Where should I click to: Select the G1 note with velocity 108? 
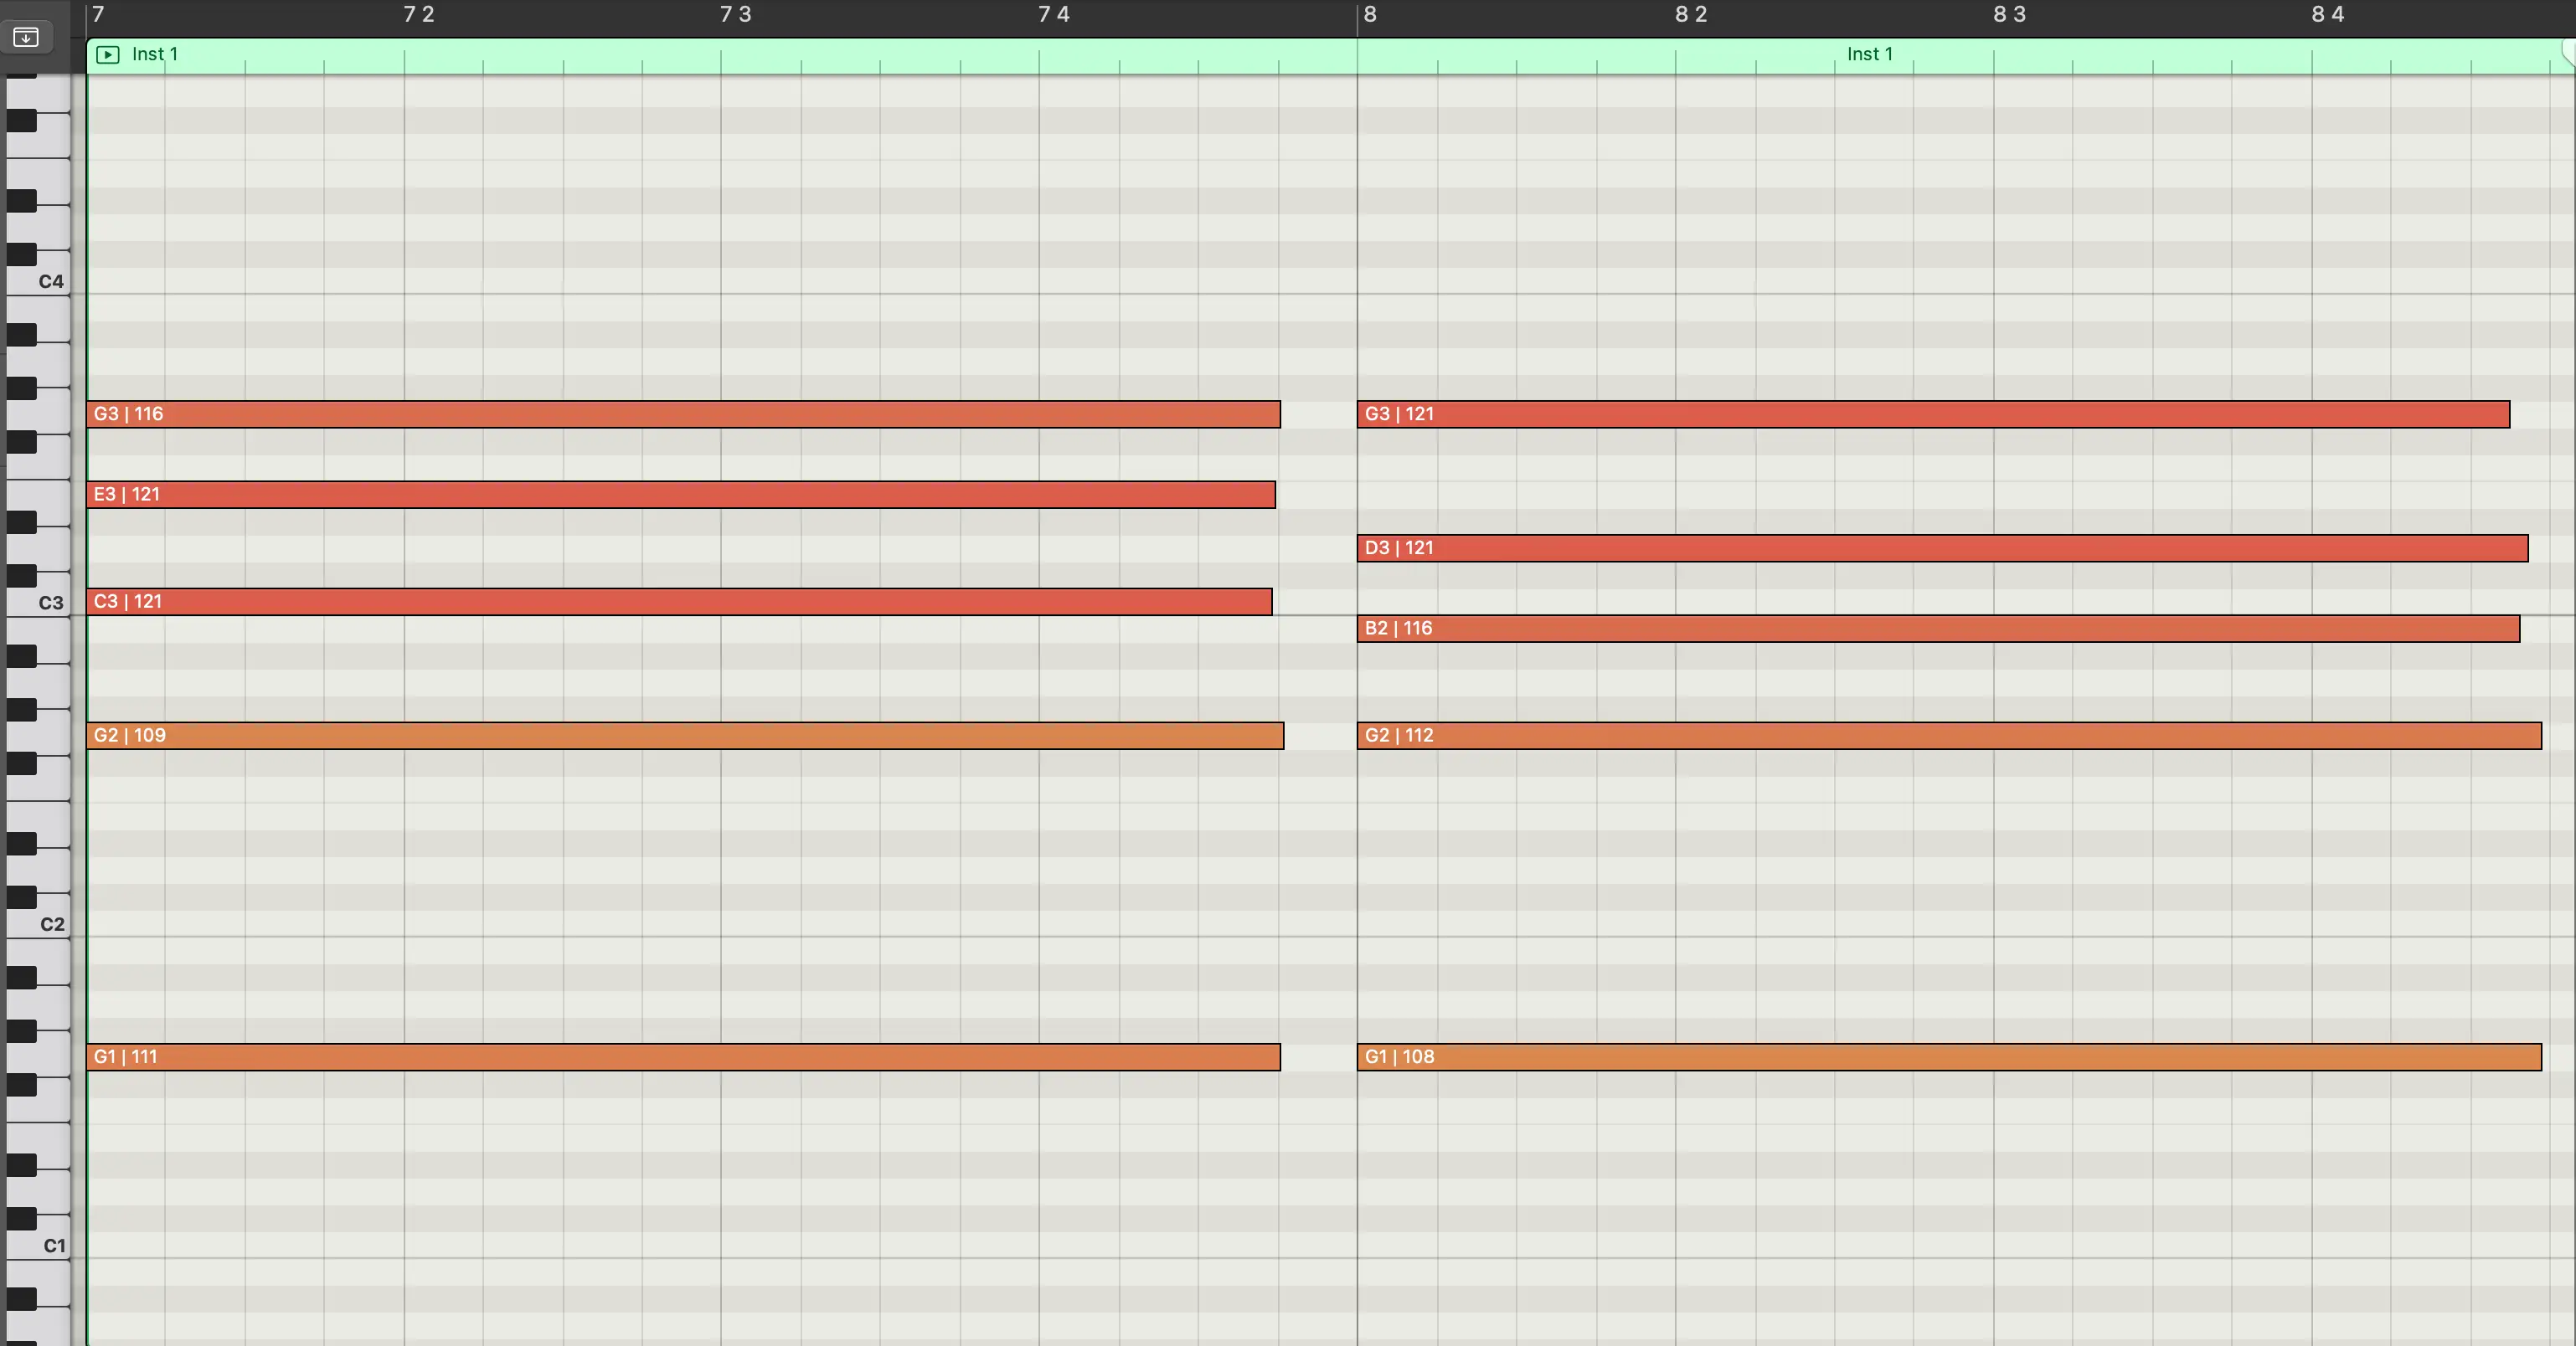click(1948, 1057)
